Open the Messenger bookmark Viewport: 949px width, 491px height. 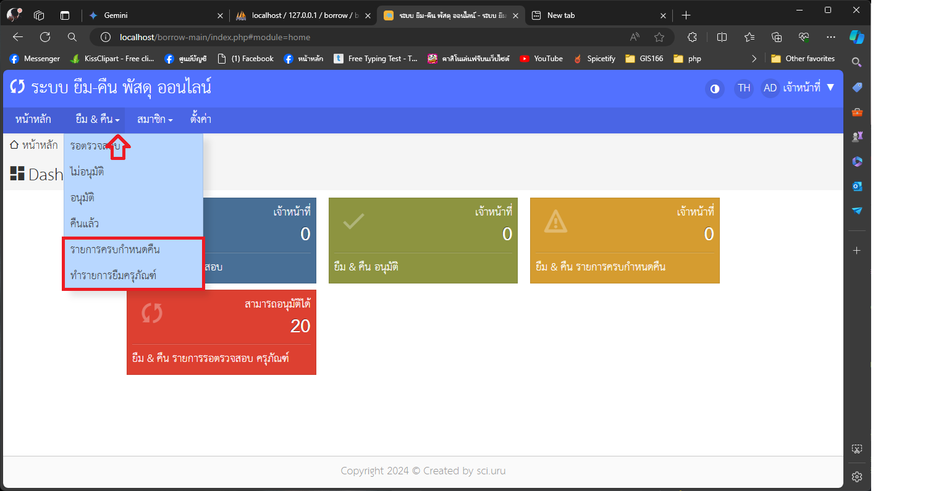tap(35, 59)
